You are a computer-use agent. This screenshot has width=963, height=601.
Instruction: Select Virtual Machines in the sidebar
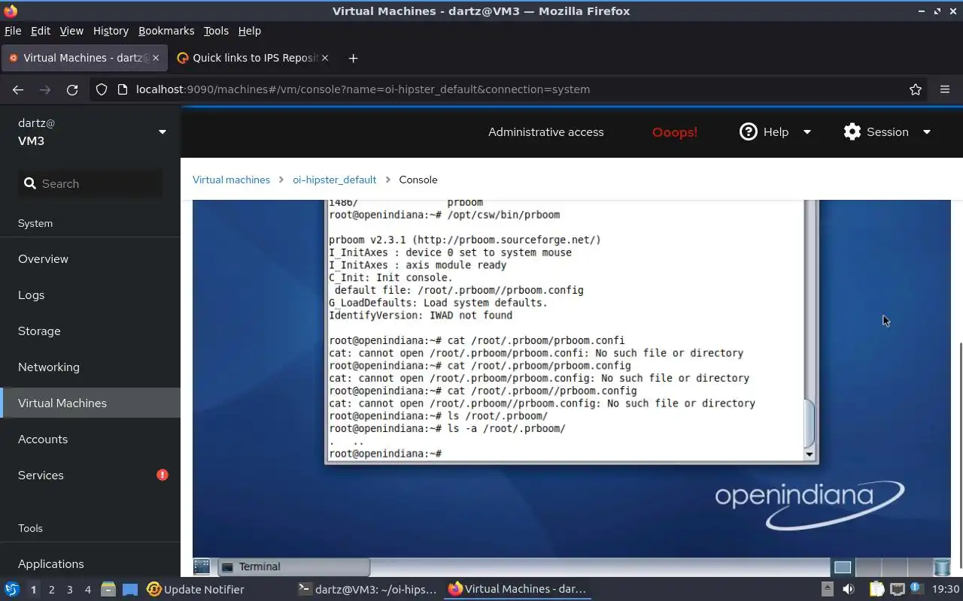coord(90,403)
